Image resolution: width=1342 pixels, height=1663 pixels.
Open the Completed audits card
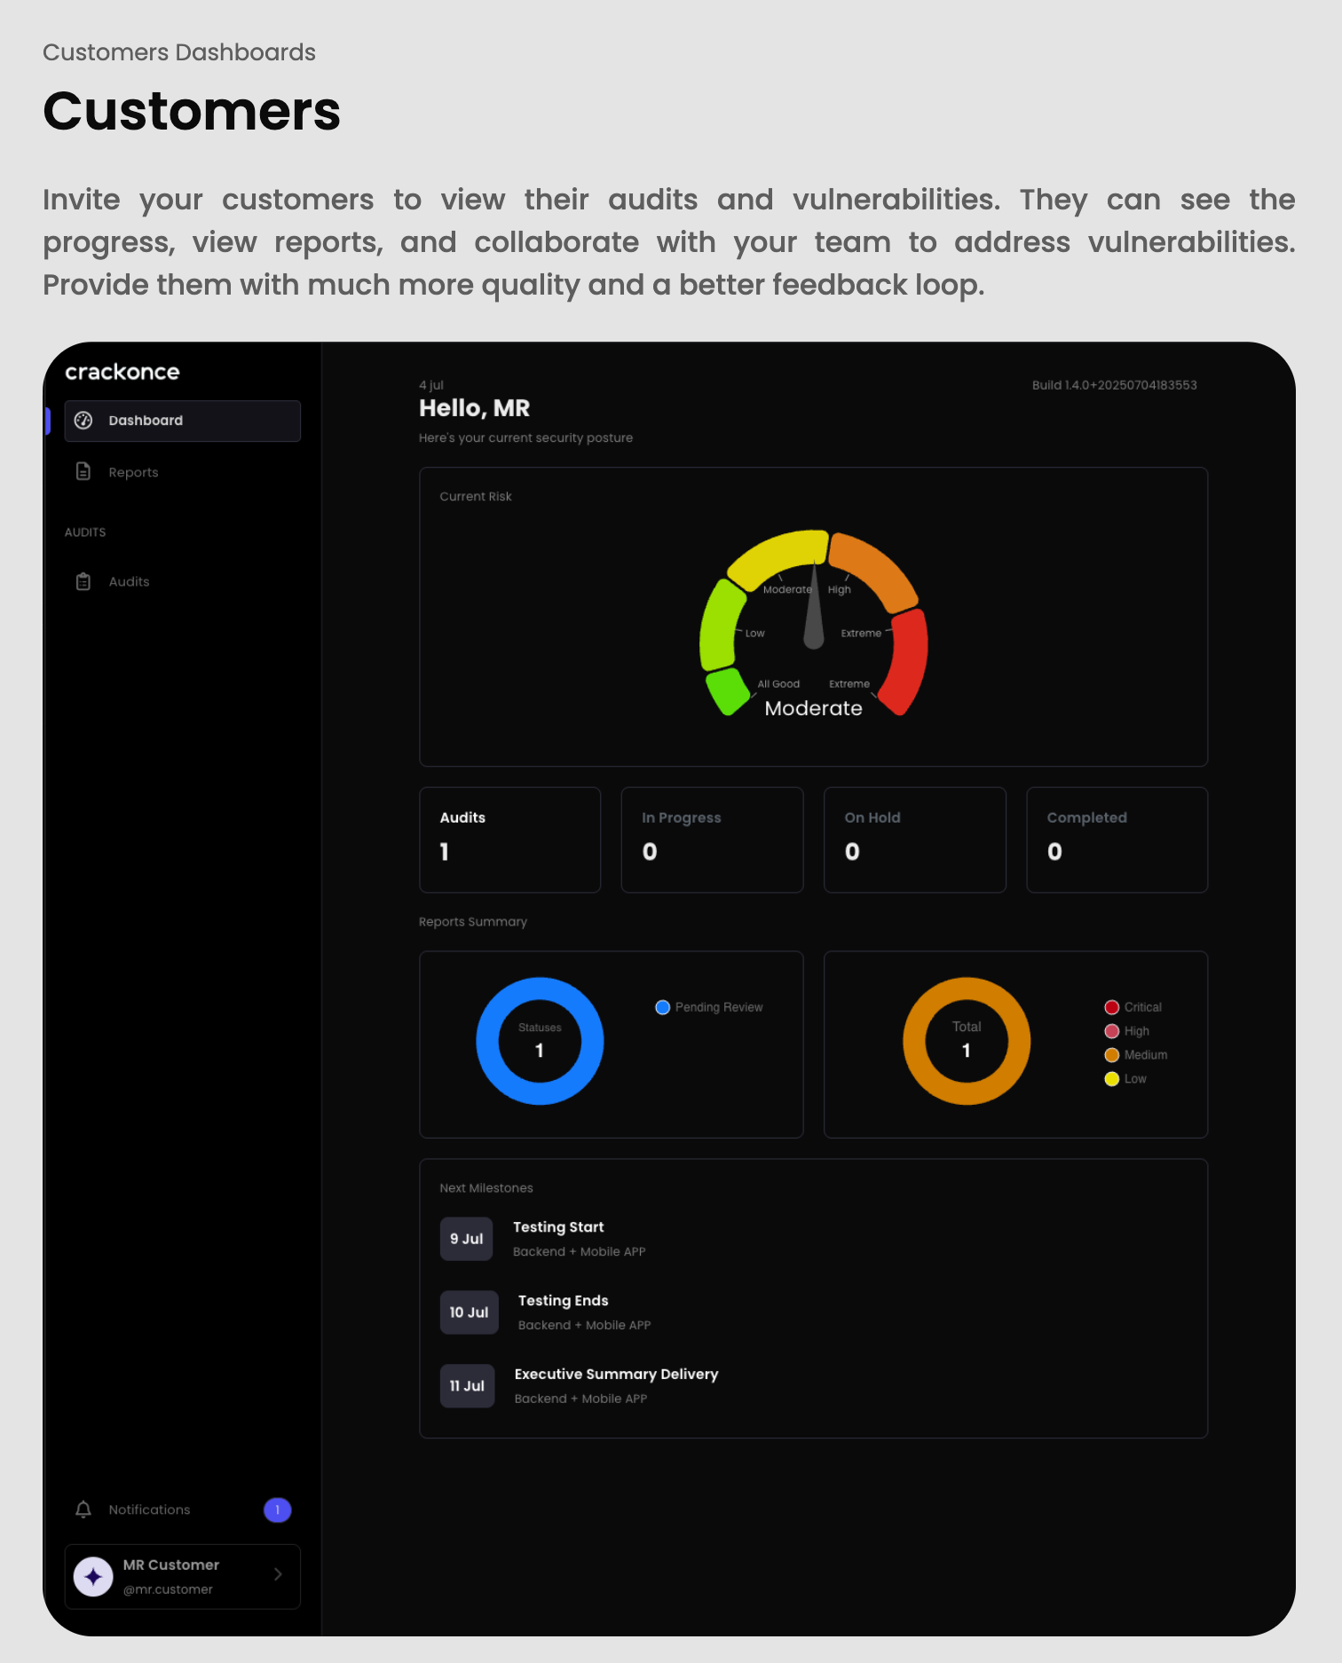click(x=1117, y=839)
